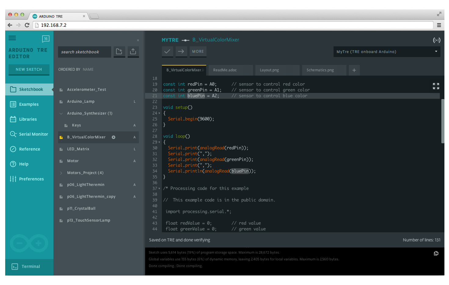
Task: Click the Examples list icon
Action: tap(13, 104)
